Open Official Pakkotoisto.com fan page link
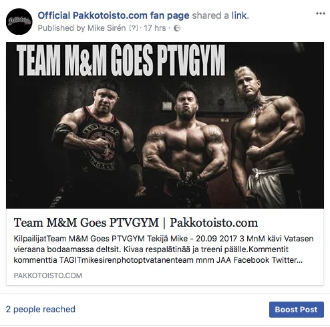Screen dimensions: 330x327 (x=114, y=15)
